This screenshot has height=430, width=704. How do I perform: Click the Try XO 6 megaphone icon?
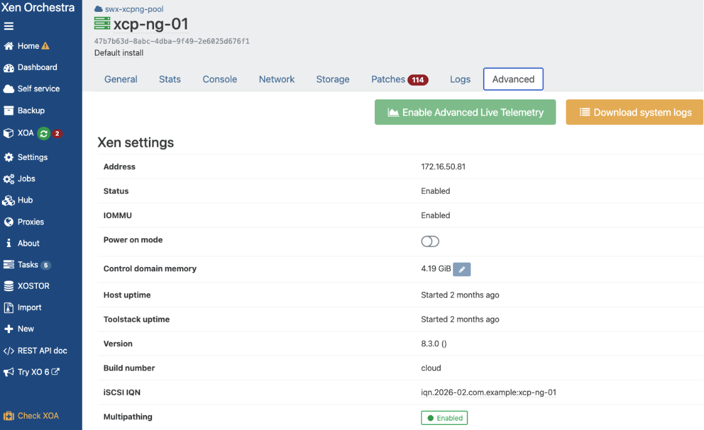(9, 372)
